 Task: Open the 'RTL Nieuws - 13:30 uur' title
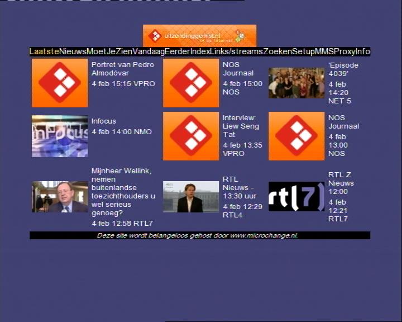pos(240,187)
